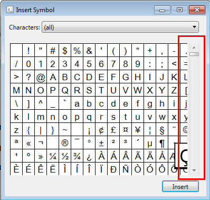Select the inverted question mark ¿ symbol

click(89, 156)
